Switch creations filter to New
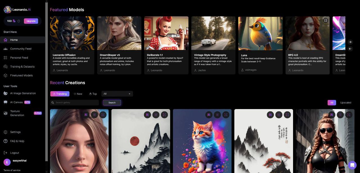Screen dimensions: 360x173 click(78, 94)
